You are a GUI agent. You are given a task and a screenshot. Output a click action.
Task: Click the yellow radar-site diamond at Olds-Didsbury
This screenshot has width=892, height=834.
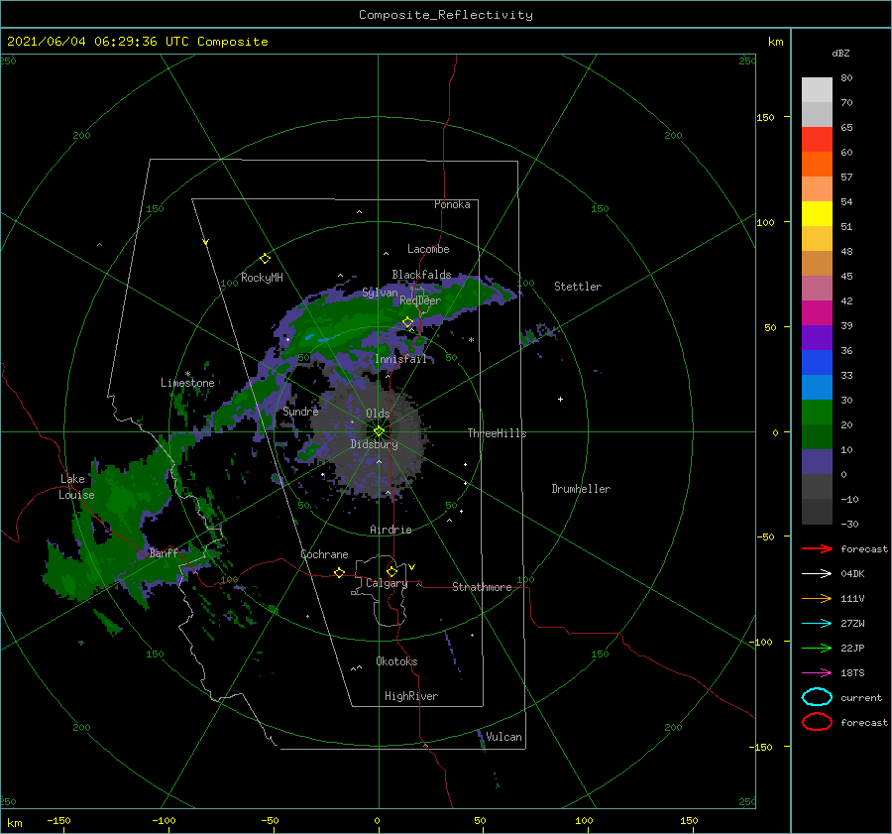pos(379,431)
